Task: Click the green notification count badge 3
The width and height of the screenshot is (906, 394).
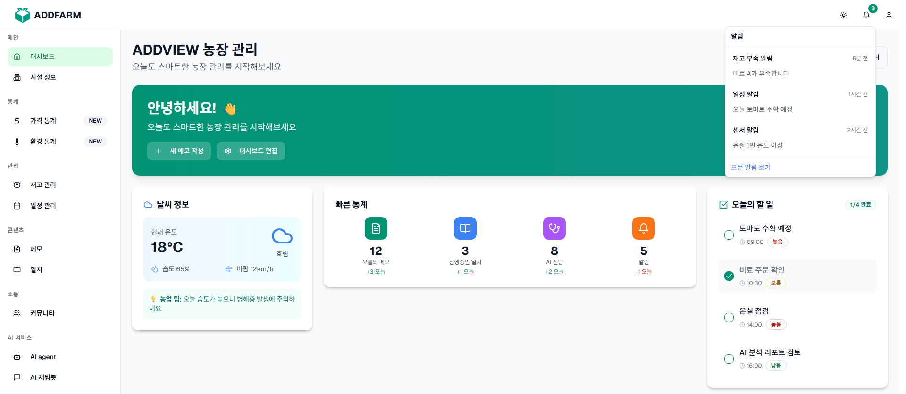Action: click(x=873, y=8)
